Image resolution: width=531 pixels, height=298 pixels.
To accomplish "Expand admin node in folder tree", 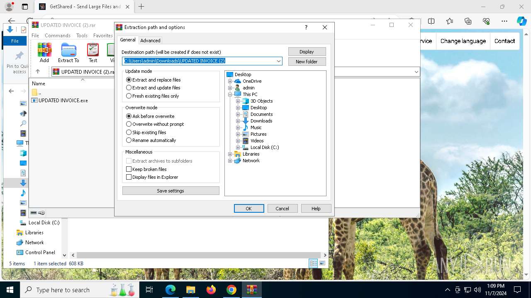I will [x=230, y=88].
